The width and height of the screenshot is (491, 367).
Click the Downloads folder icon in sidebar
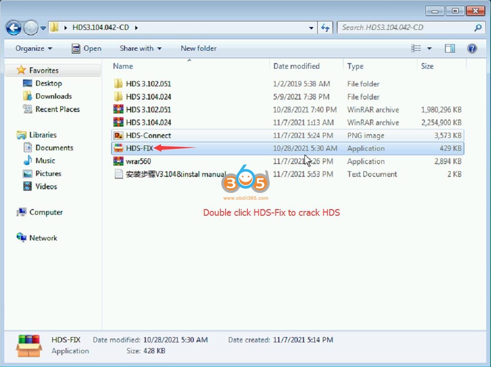point(28,96)
